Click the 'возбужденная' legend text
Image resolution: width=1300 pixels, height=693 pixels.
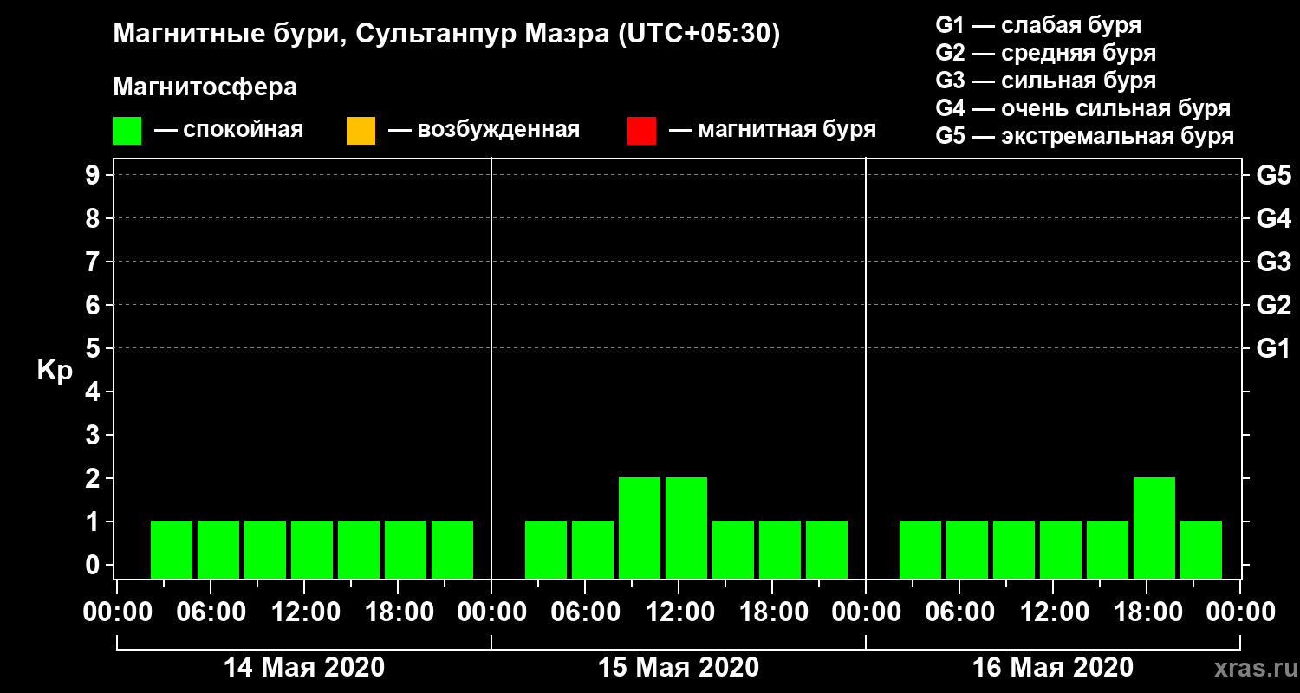pyautogui.click(x=498, y=131)
